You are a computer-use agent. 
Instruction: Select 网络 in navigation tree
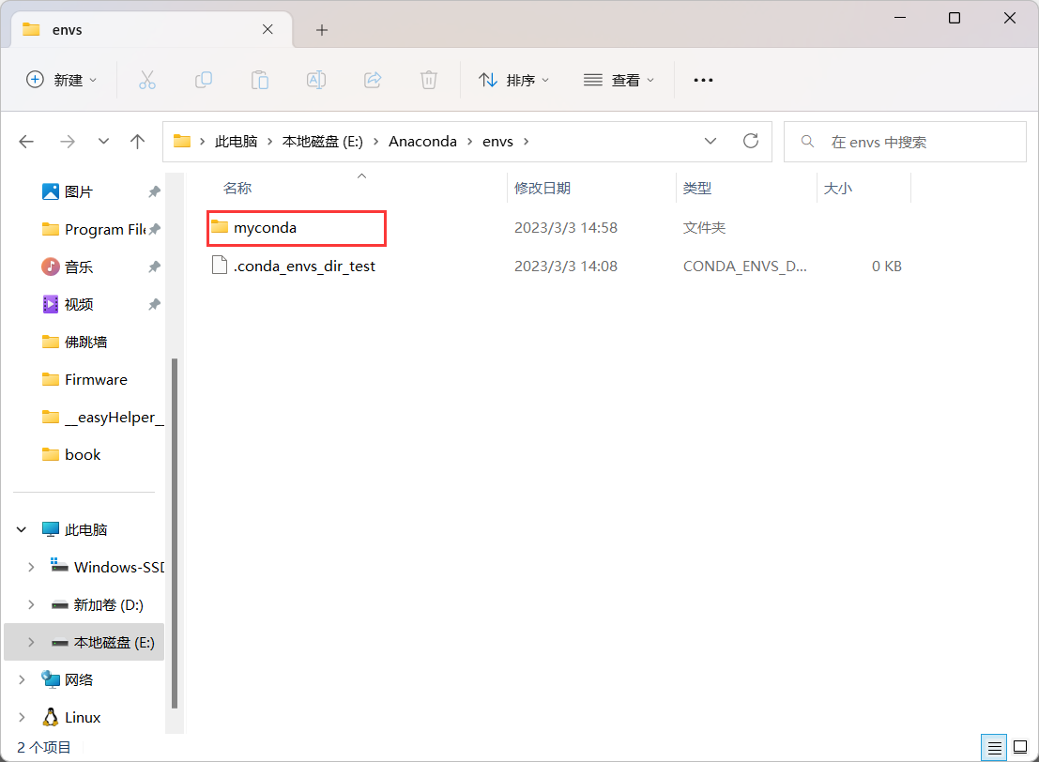[x=79, y=679]
